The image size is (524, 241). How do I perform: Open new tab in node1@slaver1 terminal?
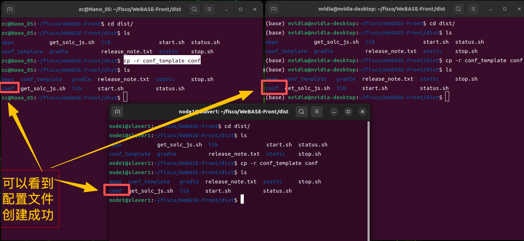(117, 112)
